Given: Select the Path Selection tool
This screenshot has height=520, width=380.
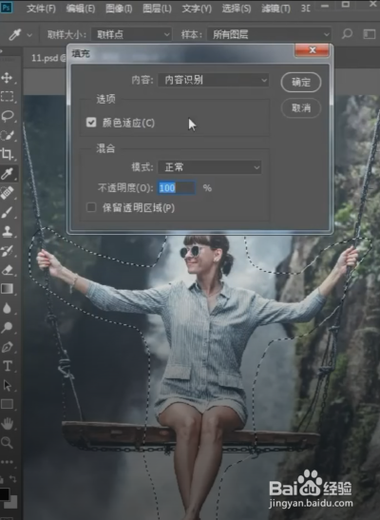Looking at the screenshot, I should 7,385.
